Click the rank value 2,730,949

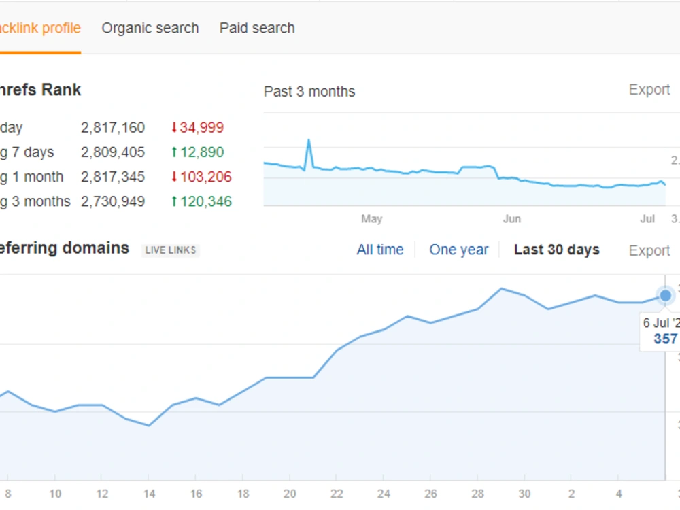pyautogui.click(x=113, y=202)
